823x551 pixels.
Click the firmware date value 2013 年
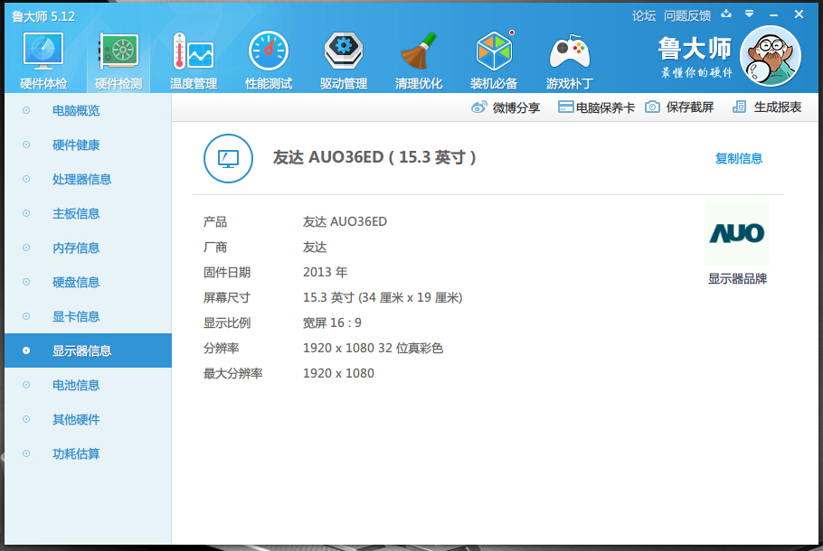pos(325,272)
